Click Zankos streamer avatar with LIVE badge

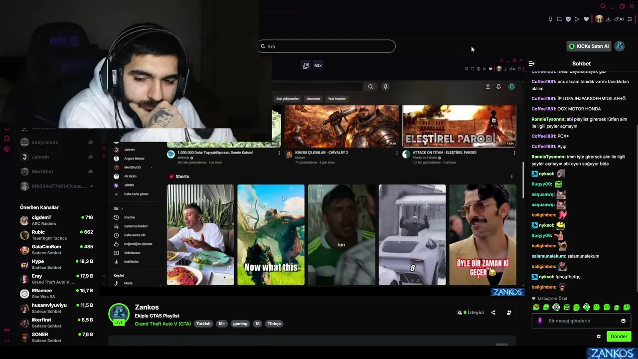(119, 314)
